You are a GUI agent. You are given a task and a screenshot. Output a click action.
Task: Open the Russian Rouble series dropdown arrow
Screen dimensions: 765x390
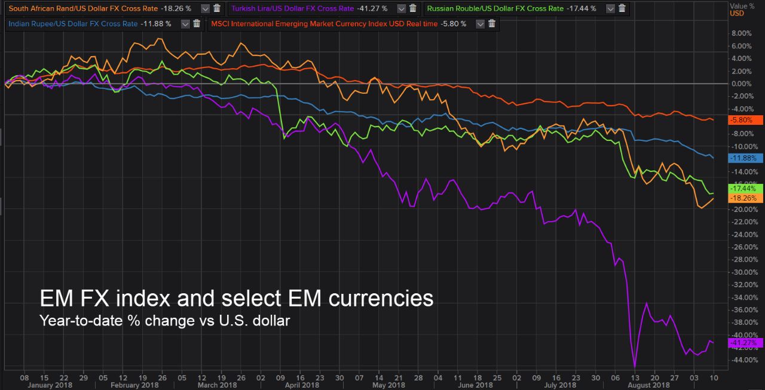[610, 9]
